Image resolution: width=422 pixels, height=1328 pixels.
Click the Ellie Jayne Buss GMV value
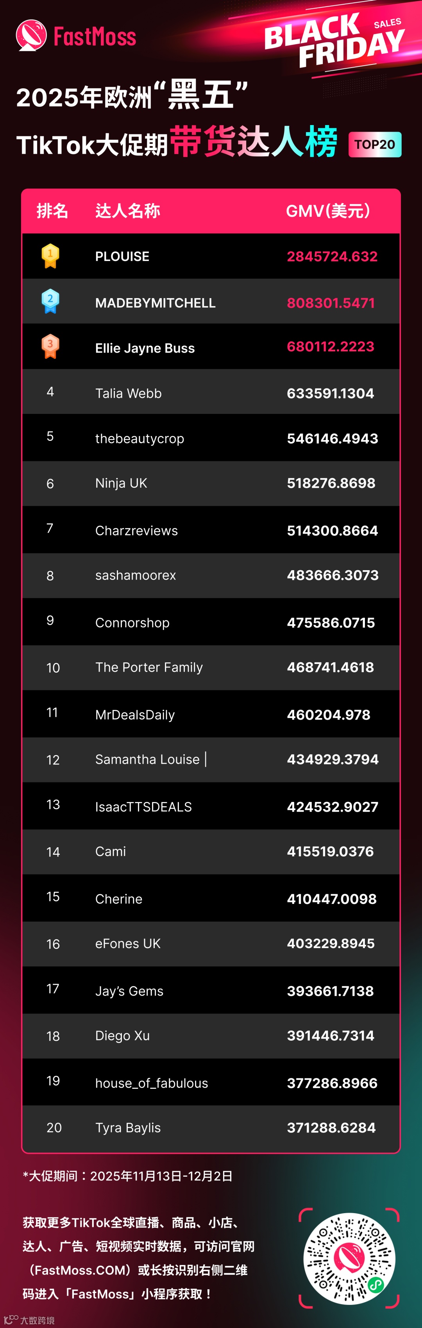[x=330, y=346]
